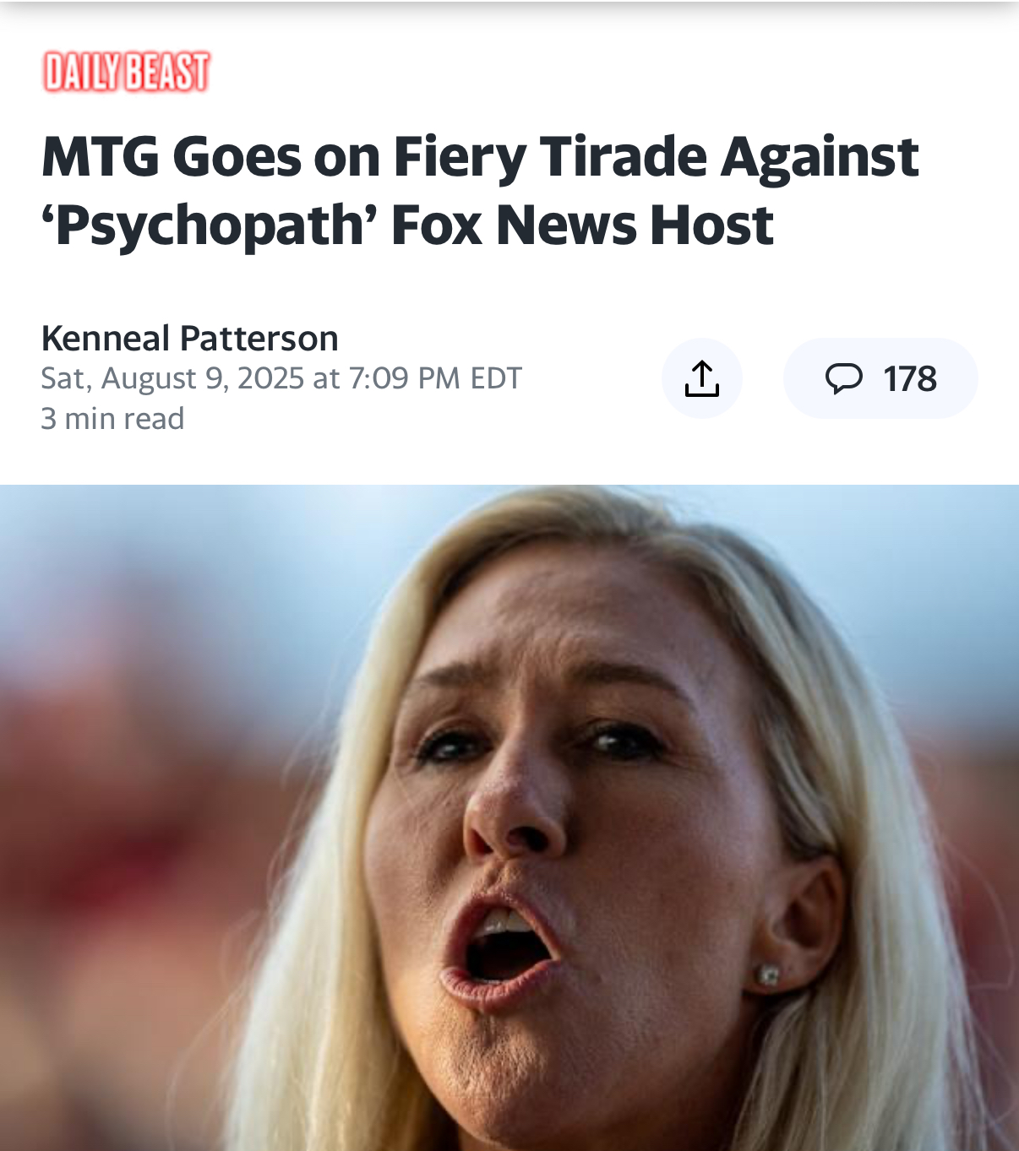Open the comments speech bubble icon

pyautogui.click(x=843, y=378)
